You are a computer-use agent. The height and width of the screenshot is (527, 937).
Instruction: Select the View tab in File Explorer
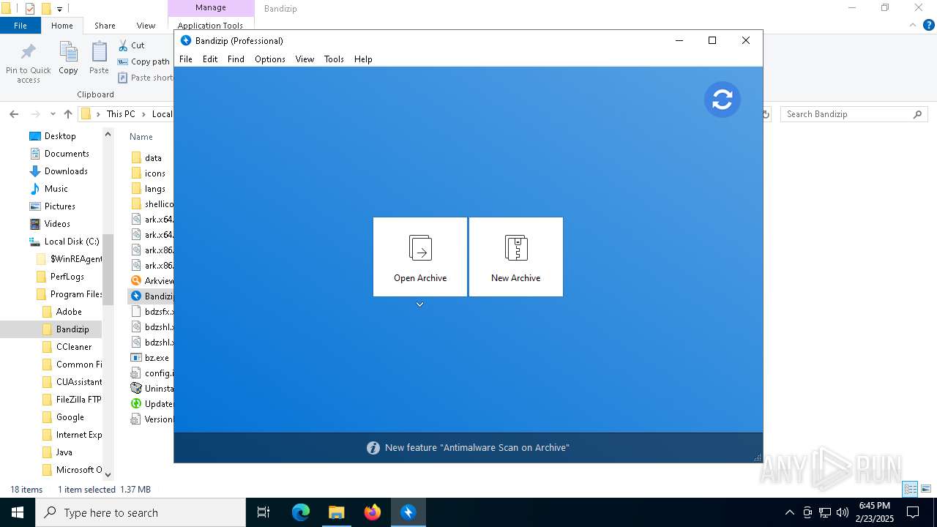(x=146, y=26)
